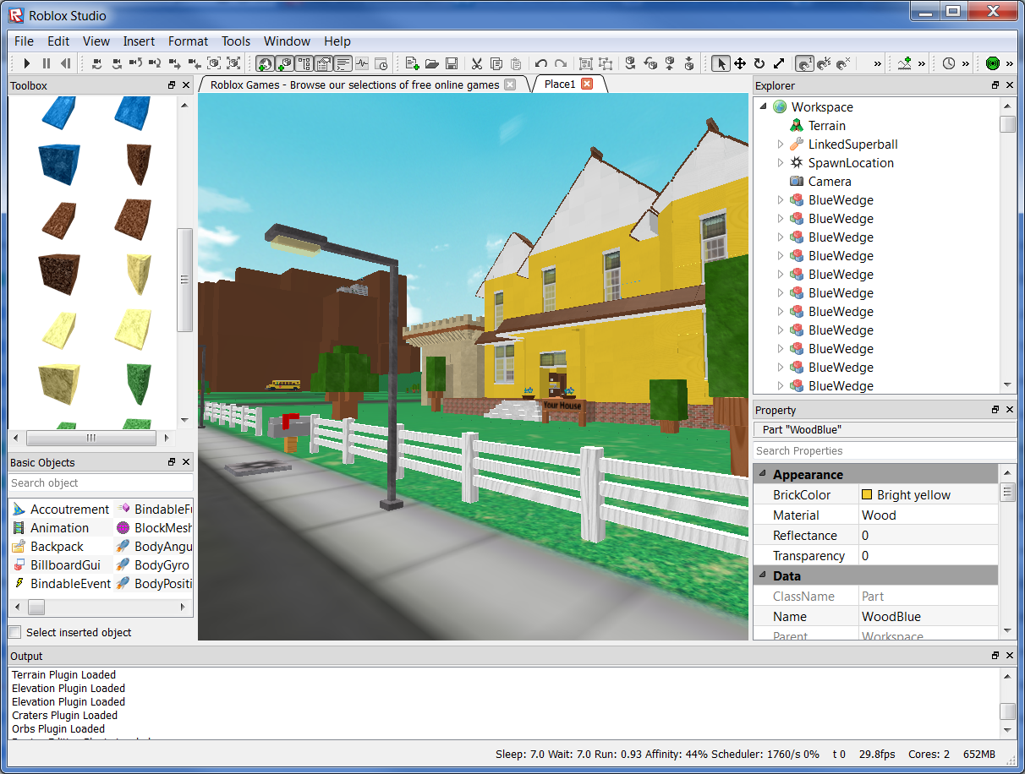Expand the first BlueWedge in Explorer
This screenshot has height=774, width=1025.
(779, 199)
